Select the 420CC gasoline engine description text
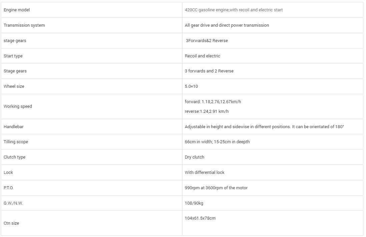366x237 pixels. [234, 10]
